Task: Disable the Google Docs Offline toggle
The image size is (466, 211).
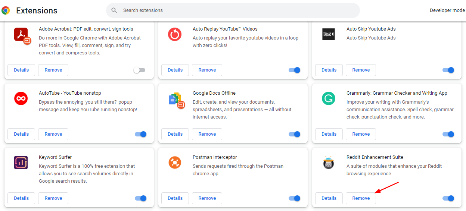Action: [295, 134]
